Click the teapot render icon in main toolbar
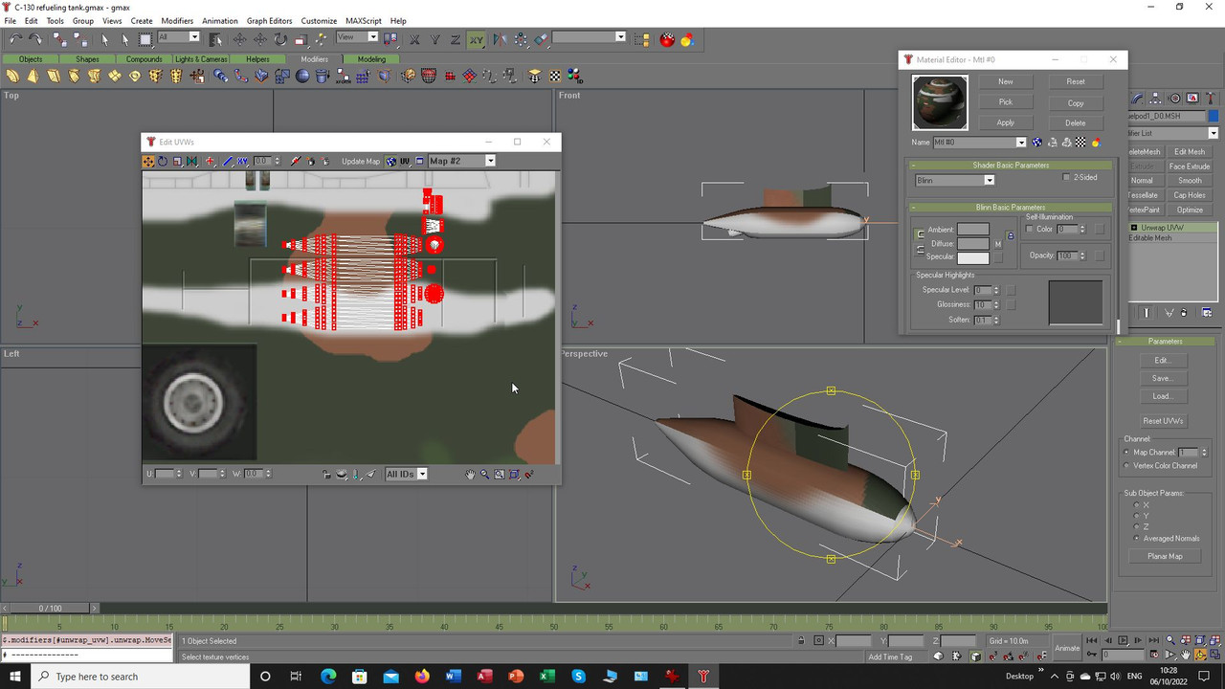 pos(667,39)
